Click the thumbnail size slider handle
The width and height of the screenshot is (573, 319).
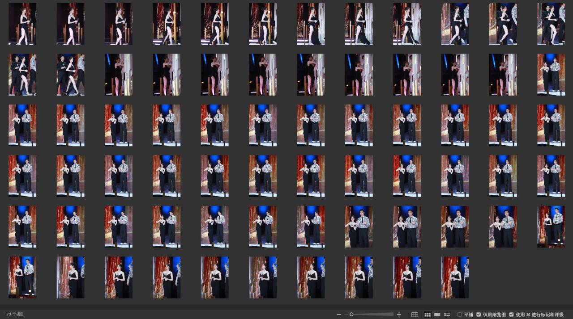point(351,315)
